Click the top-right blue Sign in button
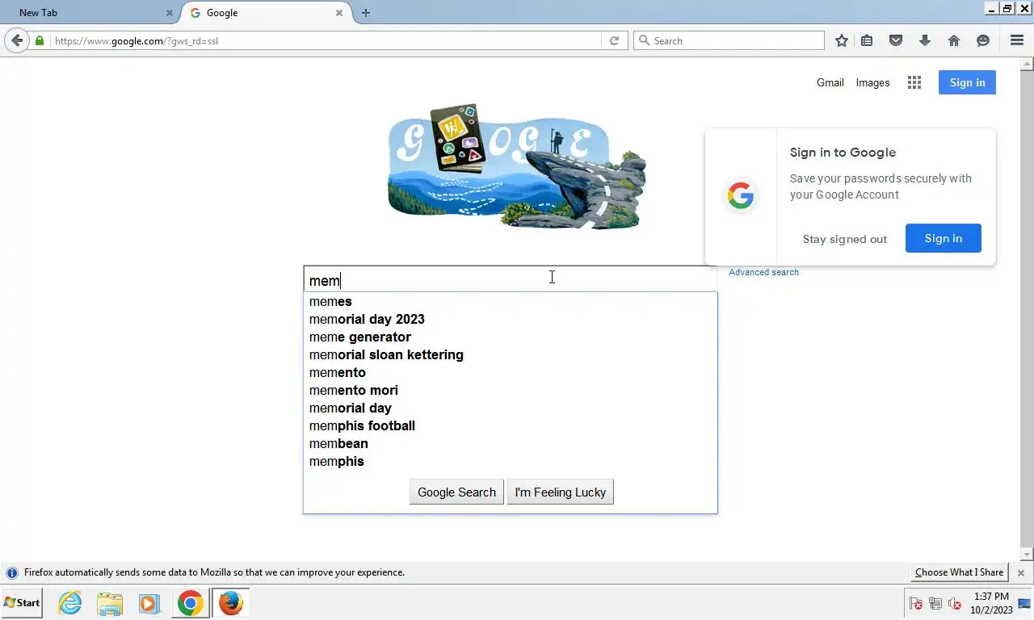Image resolution: width=1034 pixels, height=620 pixels. tap(967, 82)
